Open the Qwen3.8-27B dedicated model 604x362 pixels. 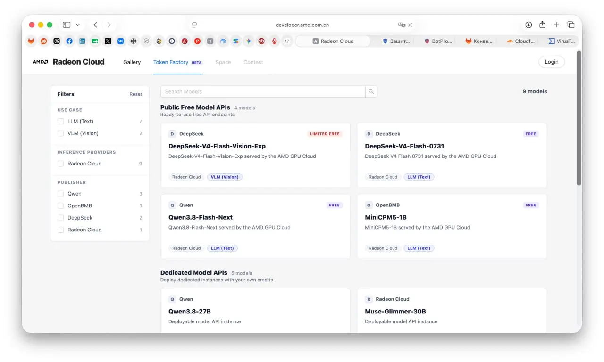pos(256,311)
